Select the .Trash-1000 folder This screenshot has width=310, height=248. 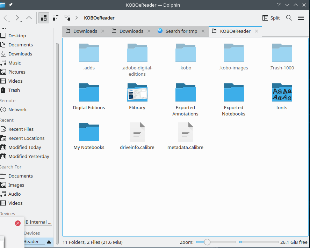(x=282, y=57)
